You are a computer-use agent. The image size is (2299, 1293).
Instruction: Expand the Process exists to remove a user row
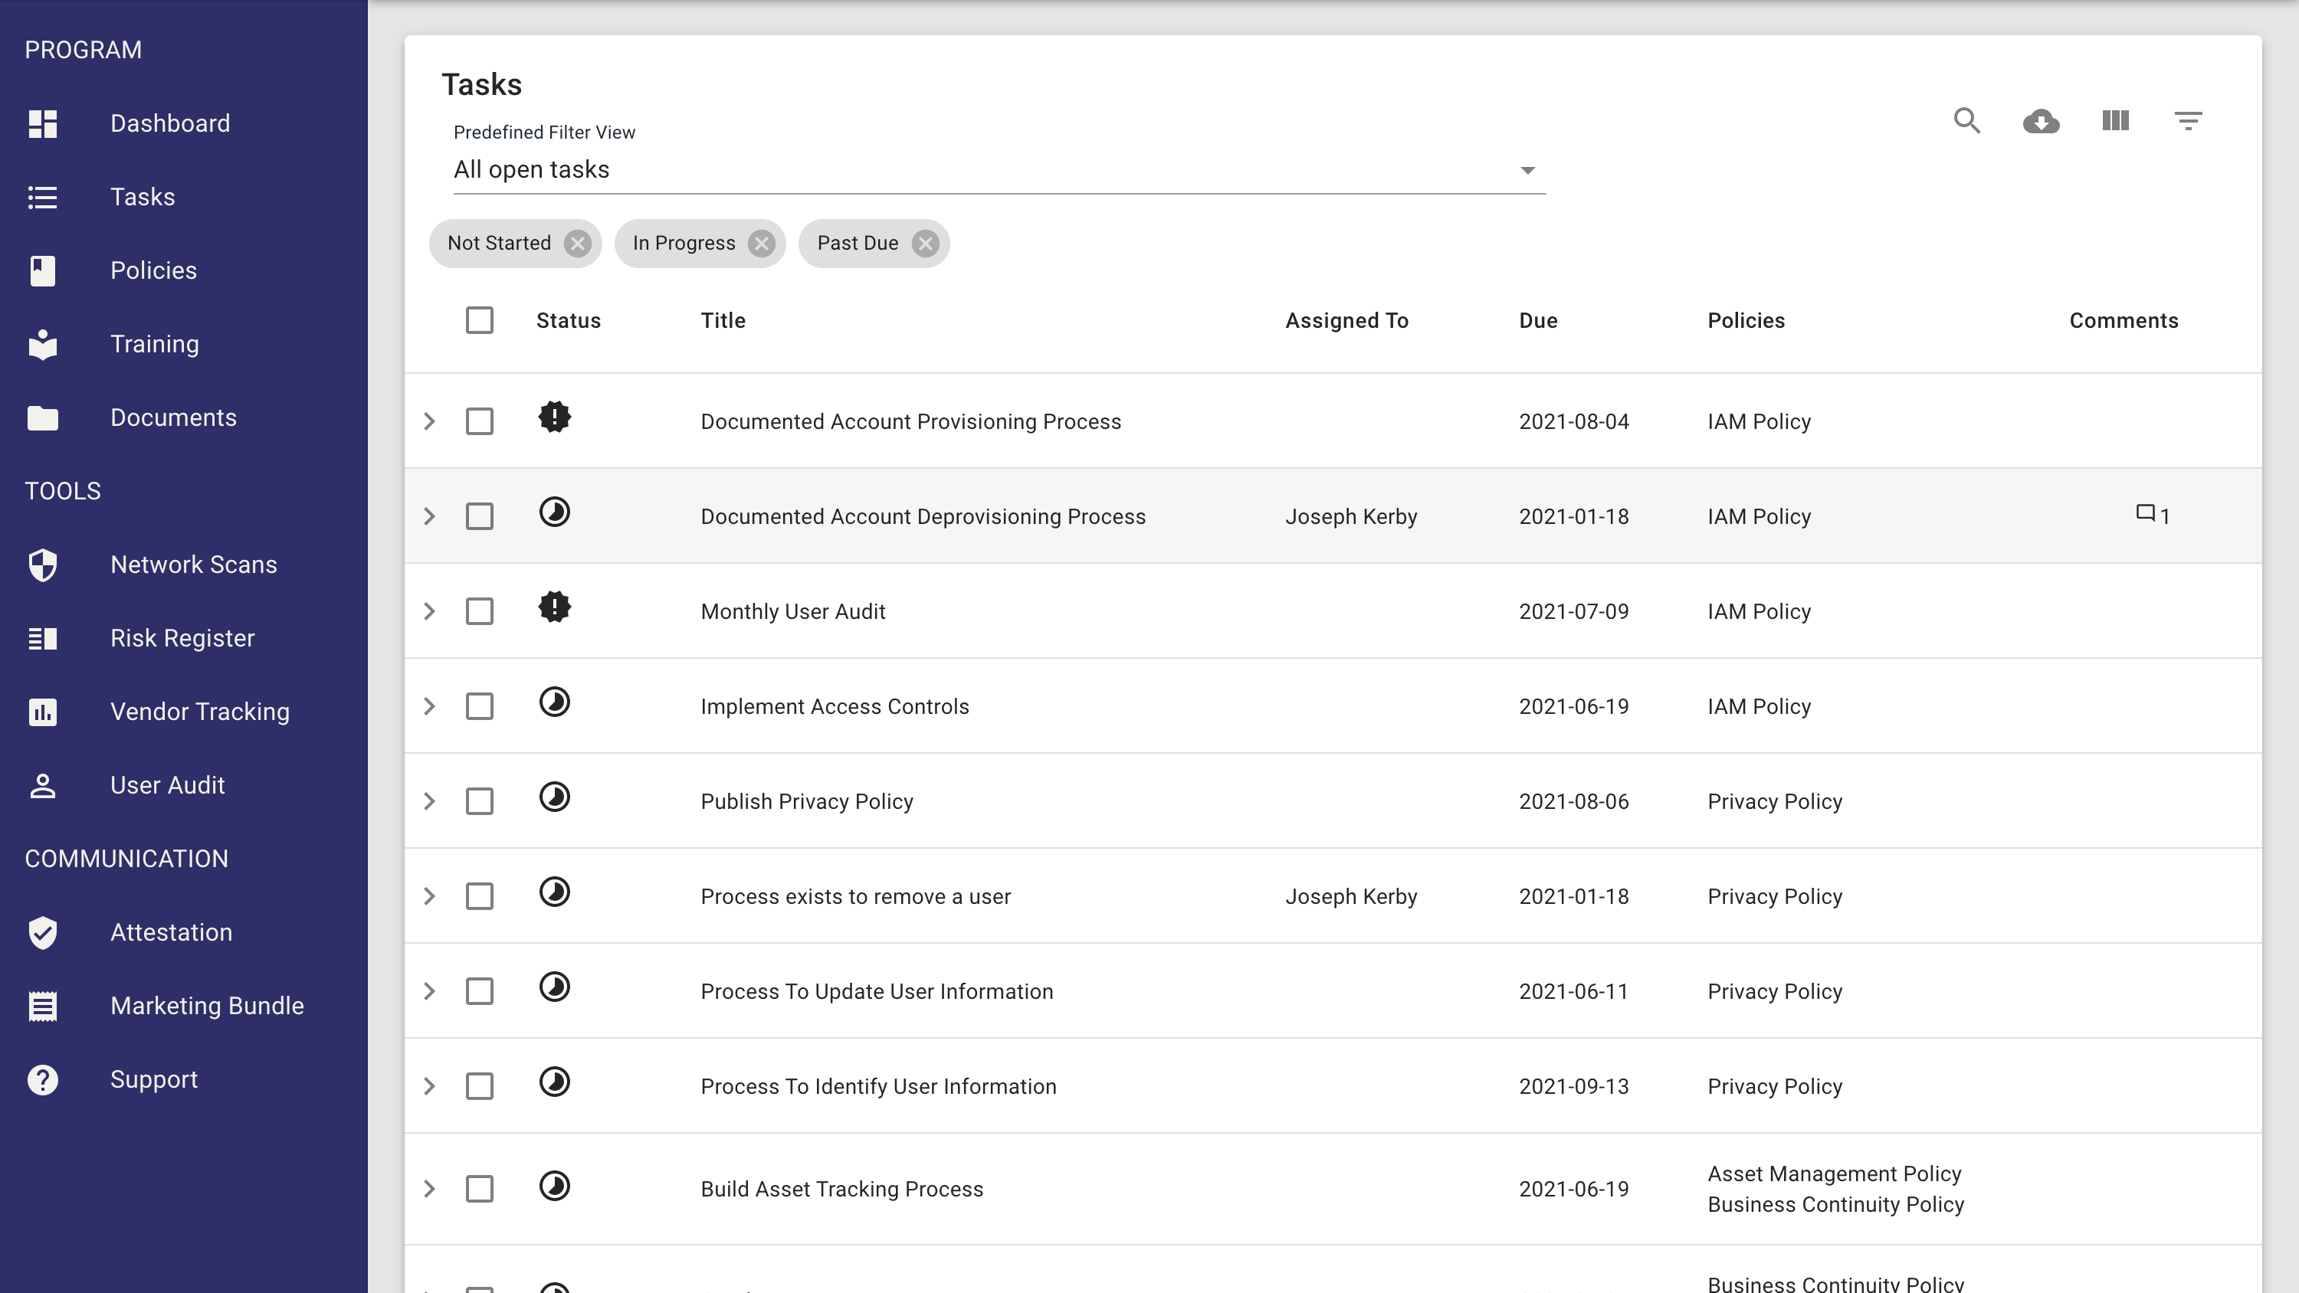429,896
